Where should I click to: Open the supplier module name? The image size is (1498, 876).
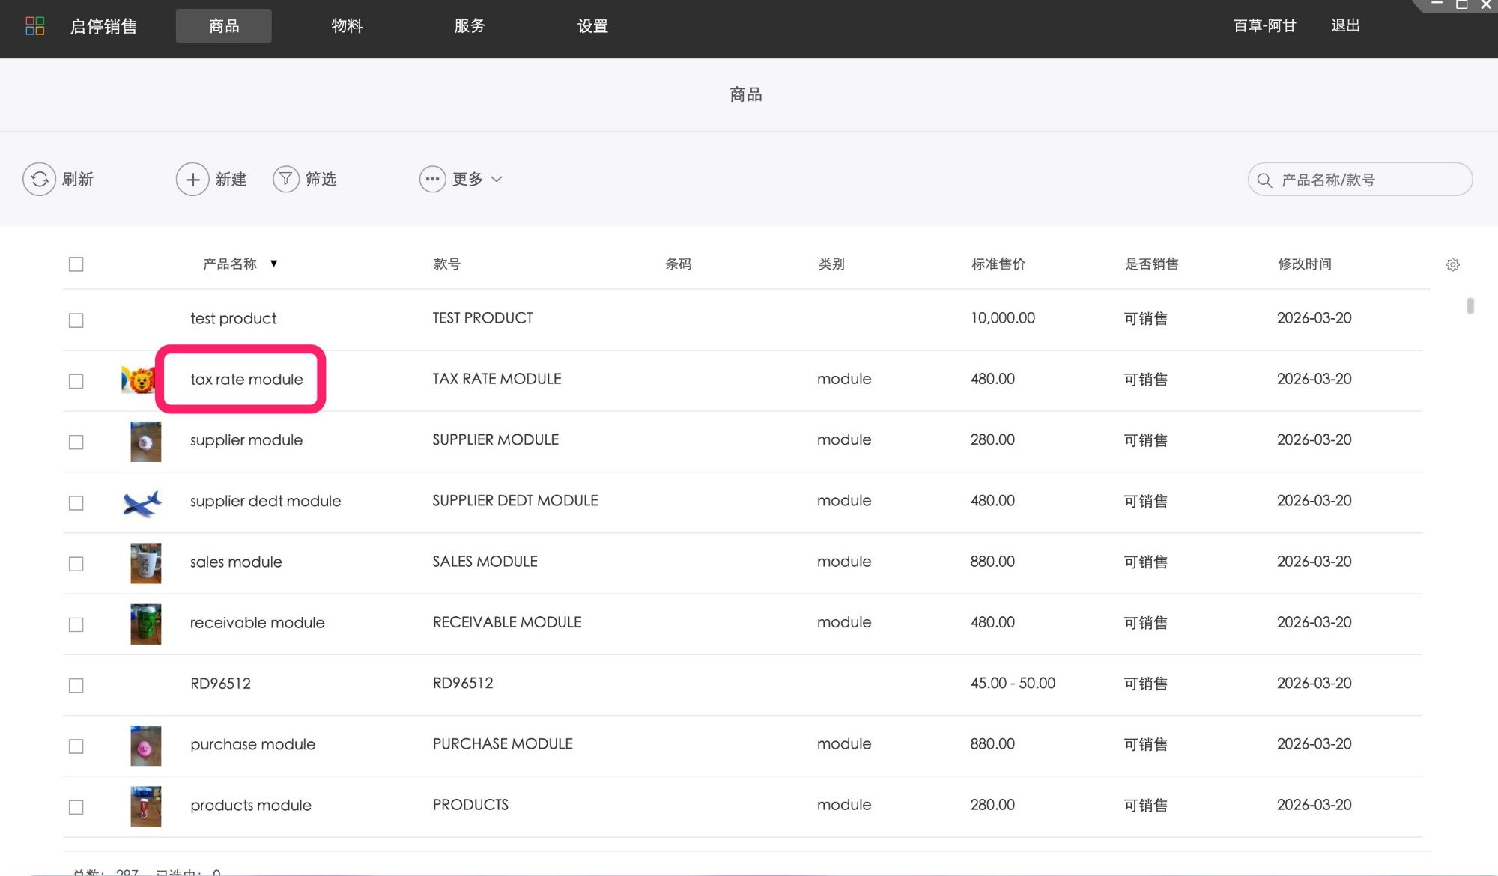tap(246, 440)
